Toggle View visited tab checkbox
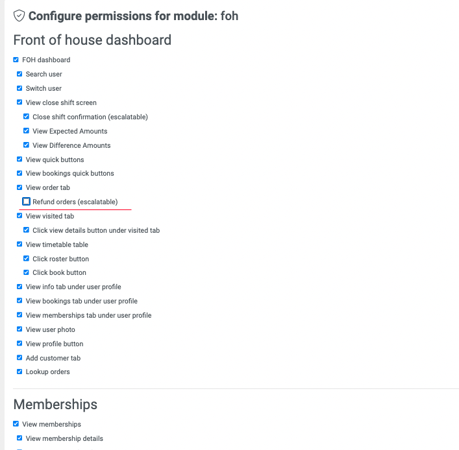The image size is (459, 450). pos(19,215)
